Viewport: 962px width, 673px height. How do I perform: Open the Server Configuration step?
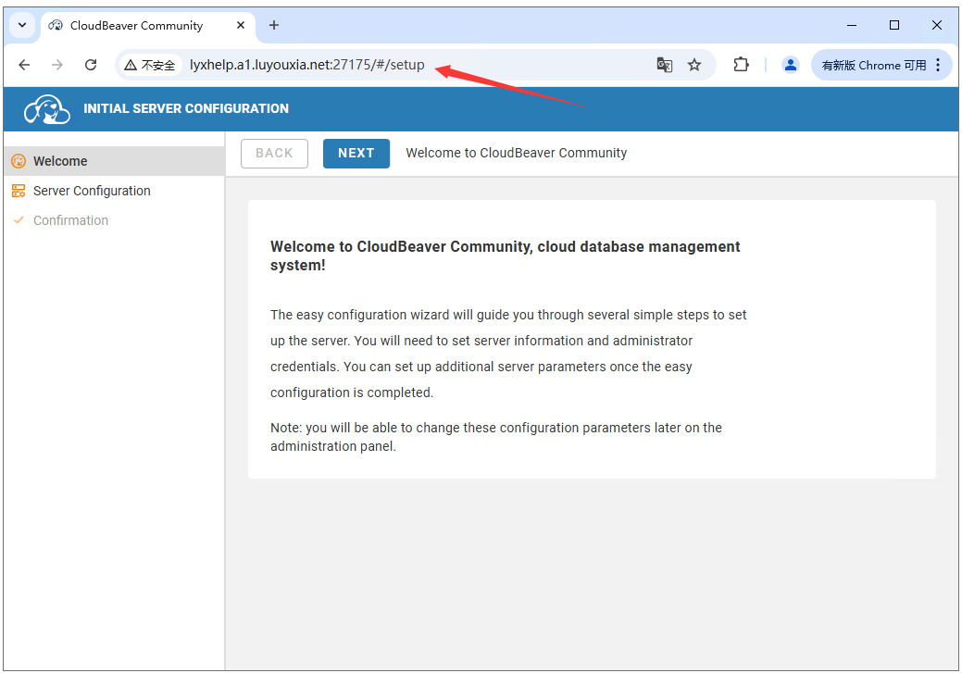click(114, 191)
